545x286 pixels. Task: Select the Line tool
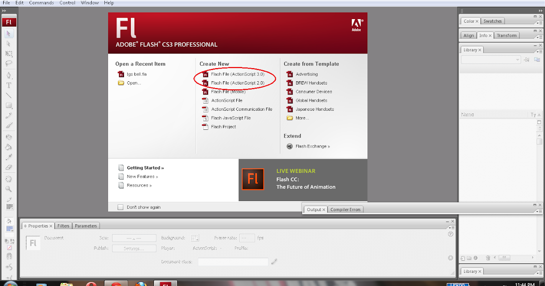click(9, 95)
